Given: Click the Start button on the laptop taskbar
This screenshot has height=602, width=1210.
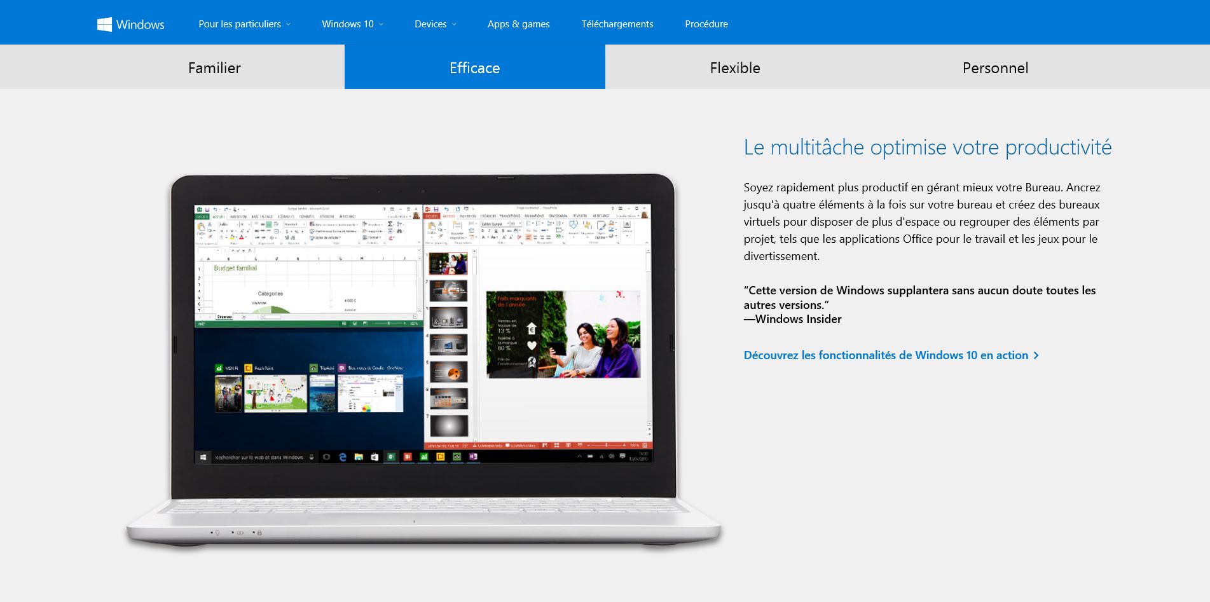Looking at the screenshot, I should [x=203, y=457].
